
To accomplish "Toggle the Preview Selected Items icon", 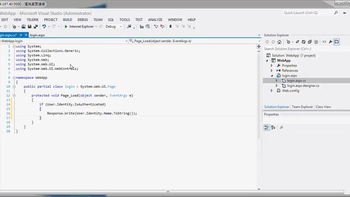I will [337, 42].
